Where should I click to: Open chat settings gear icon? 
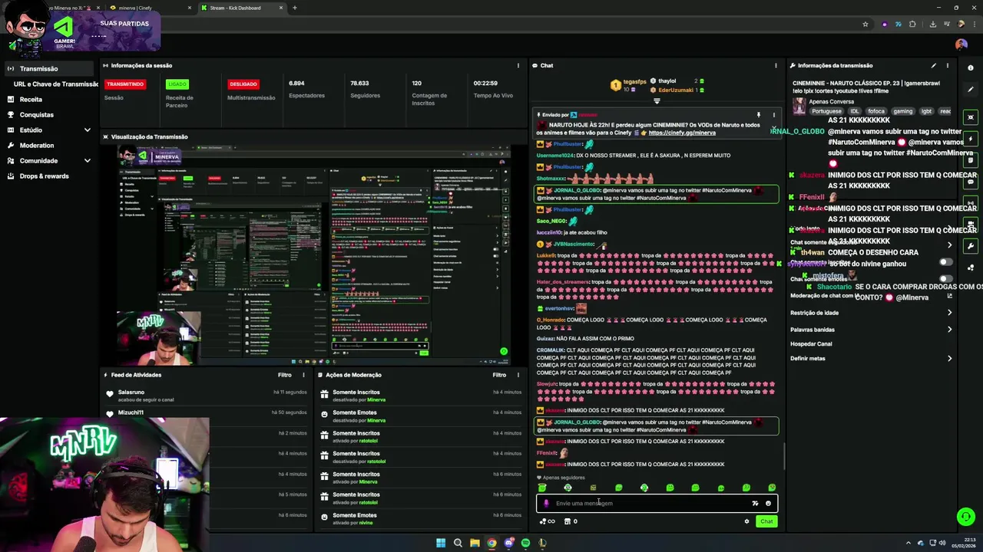tap(746, 521)
